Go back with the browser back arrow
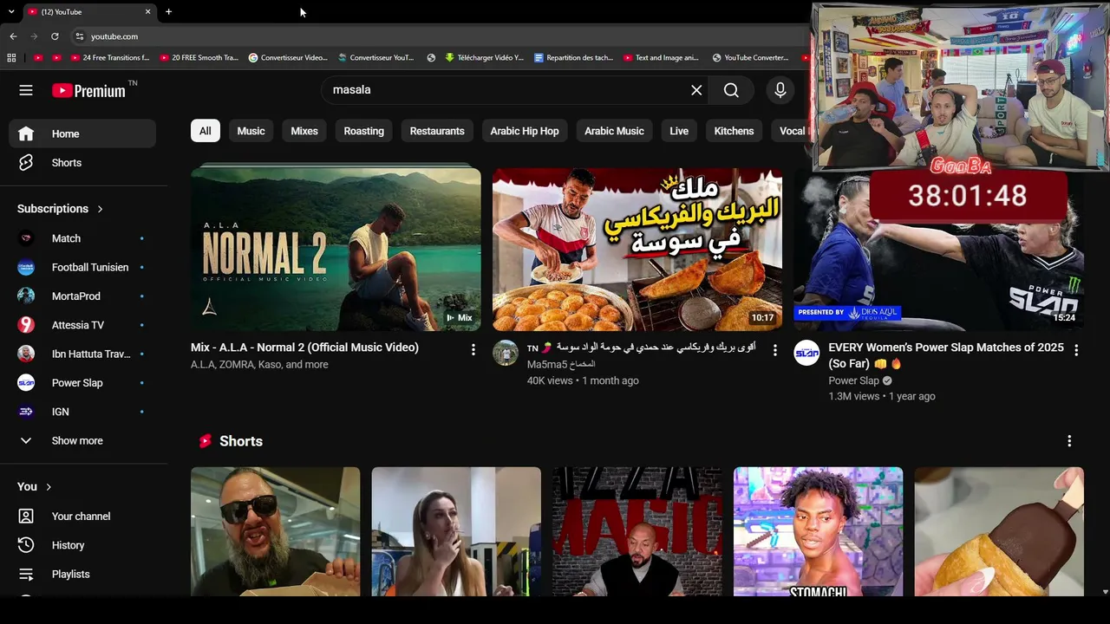The height and width of the screenshot is (624, 1110). point(13,36)
